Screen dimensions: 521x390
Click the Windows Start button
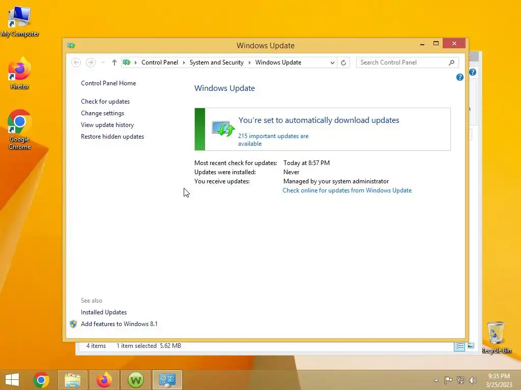point(12,380)
